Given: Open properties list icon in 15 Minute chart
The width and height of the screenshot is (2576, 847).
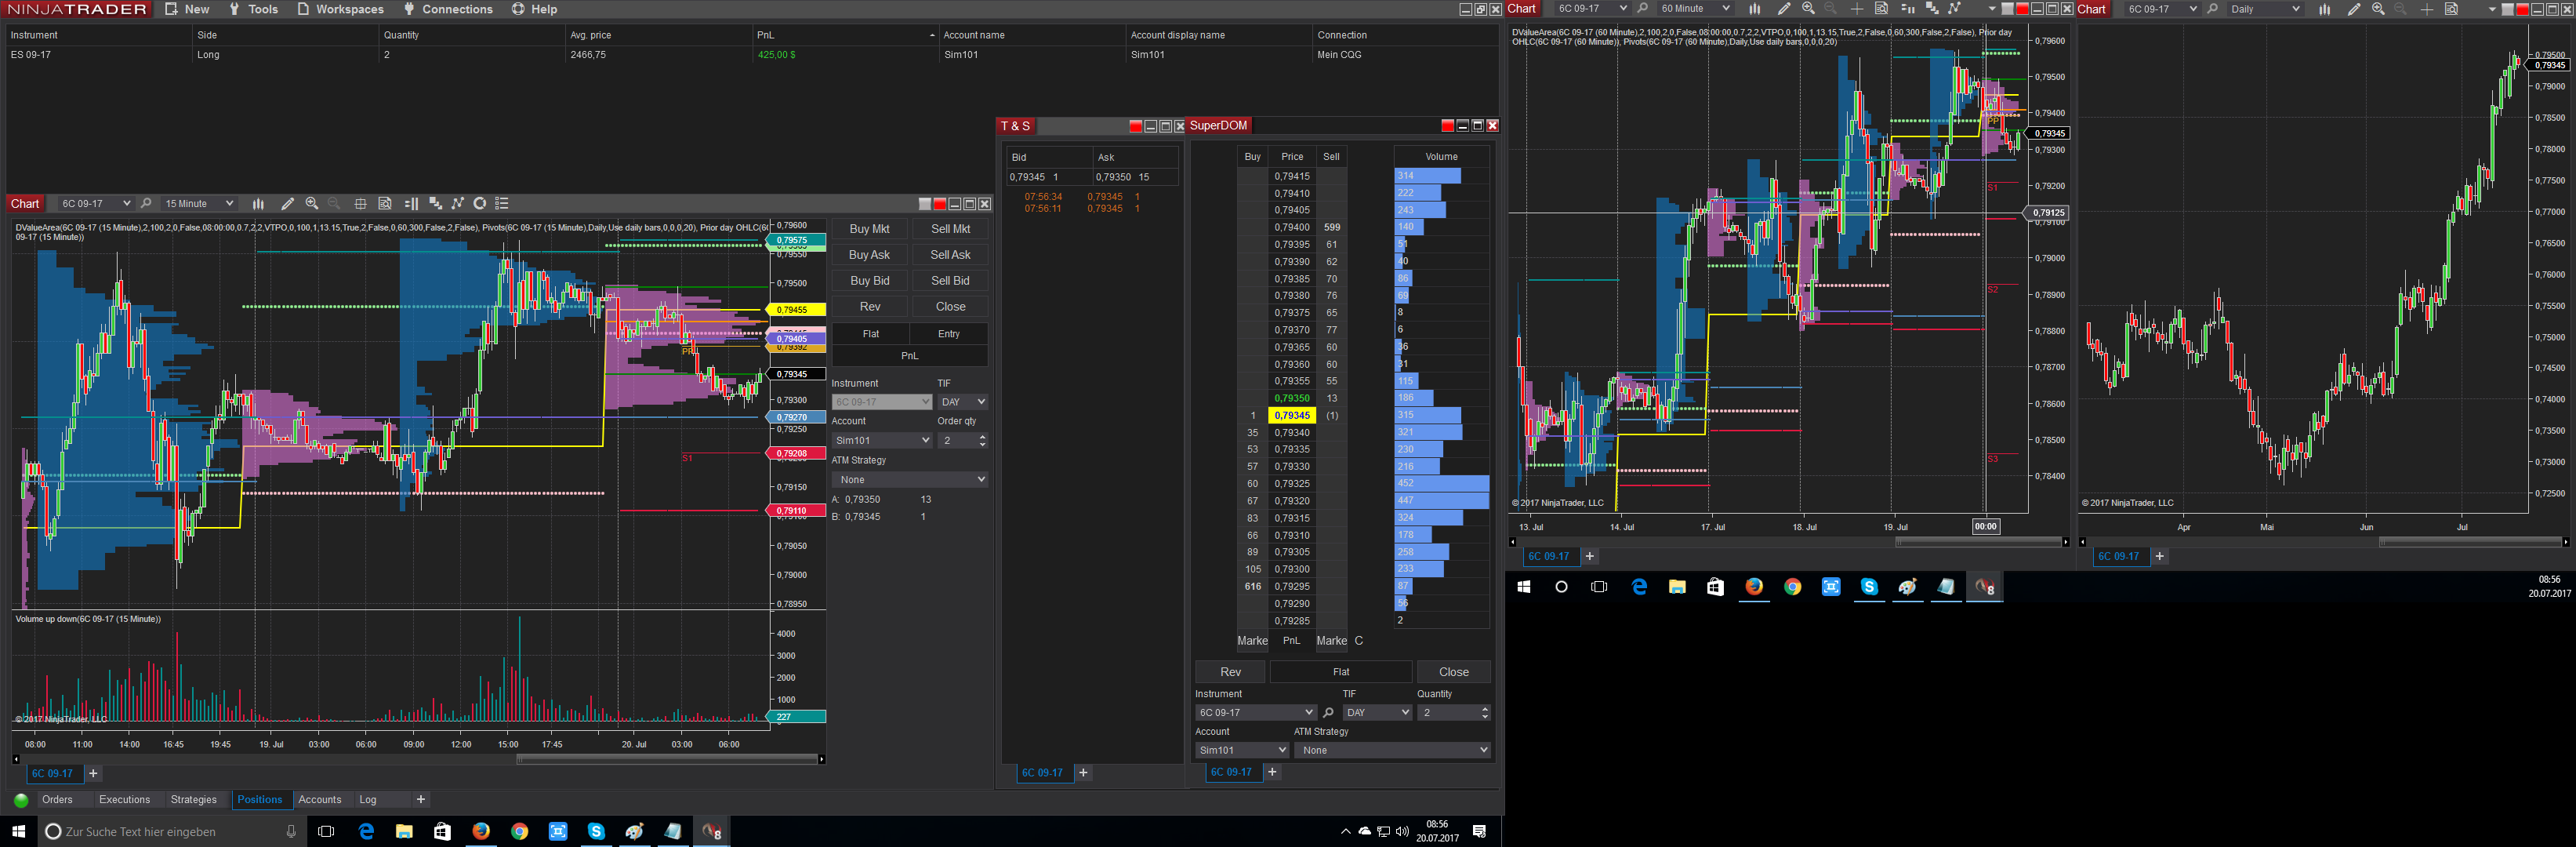Looking at the screenshot, I should pos(502,204).
